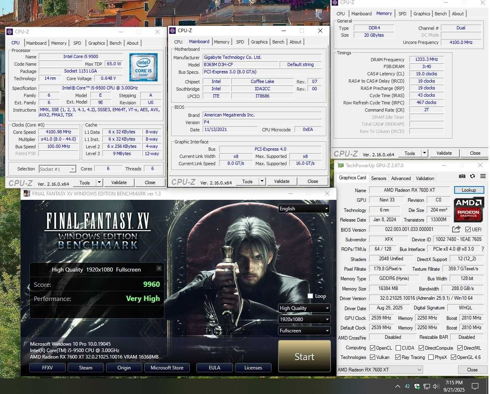
Task: Click Core Speed value 4100.98 MHz
Action: (x=59, y=132)
